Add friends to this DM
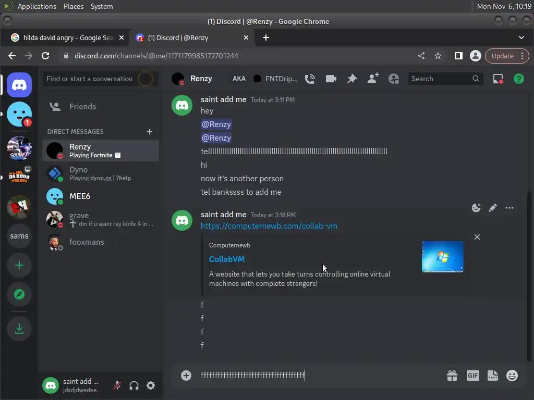This screenshot has width=534, height=400. point(373,78)
